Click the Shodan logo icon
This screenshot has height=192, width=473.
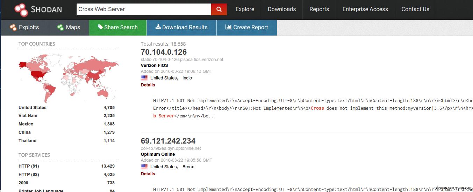coord(21,10)
